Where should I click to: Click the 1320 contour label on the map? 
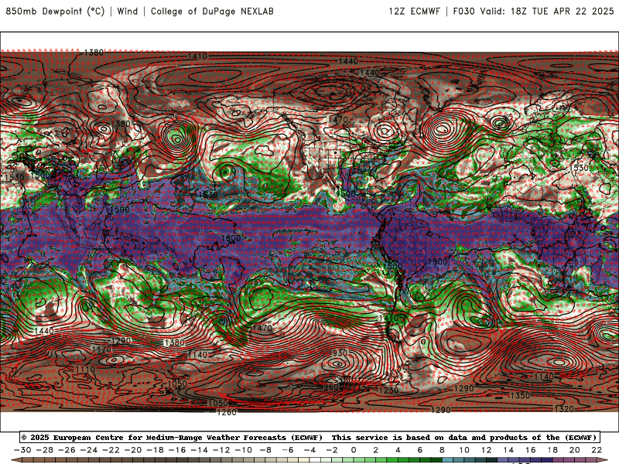pos(564,409)
